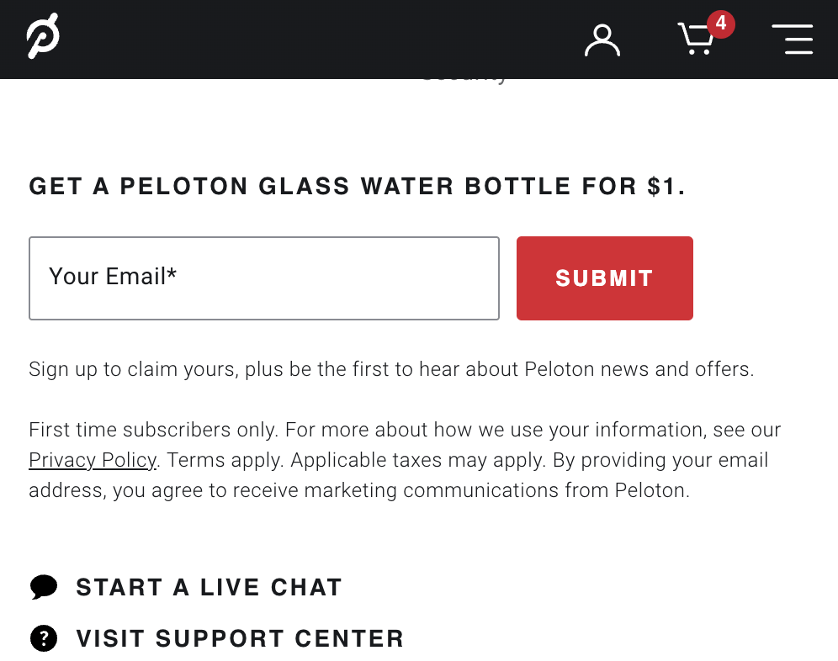Click the partially hidden text below header

click(464, 82)
